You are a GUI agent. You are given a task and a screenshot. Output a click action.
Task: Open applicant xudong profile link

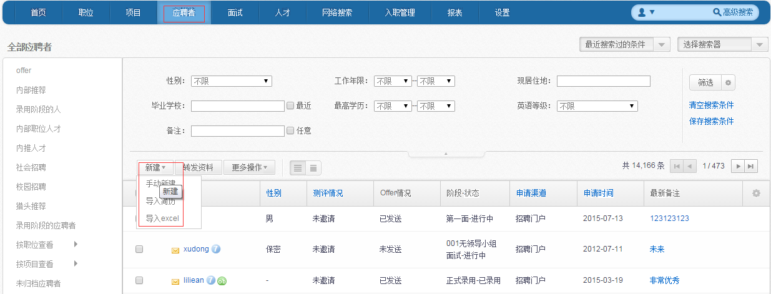[x=196, y=249]
